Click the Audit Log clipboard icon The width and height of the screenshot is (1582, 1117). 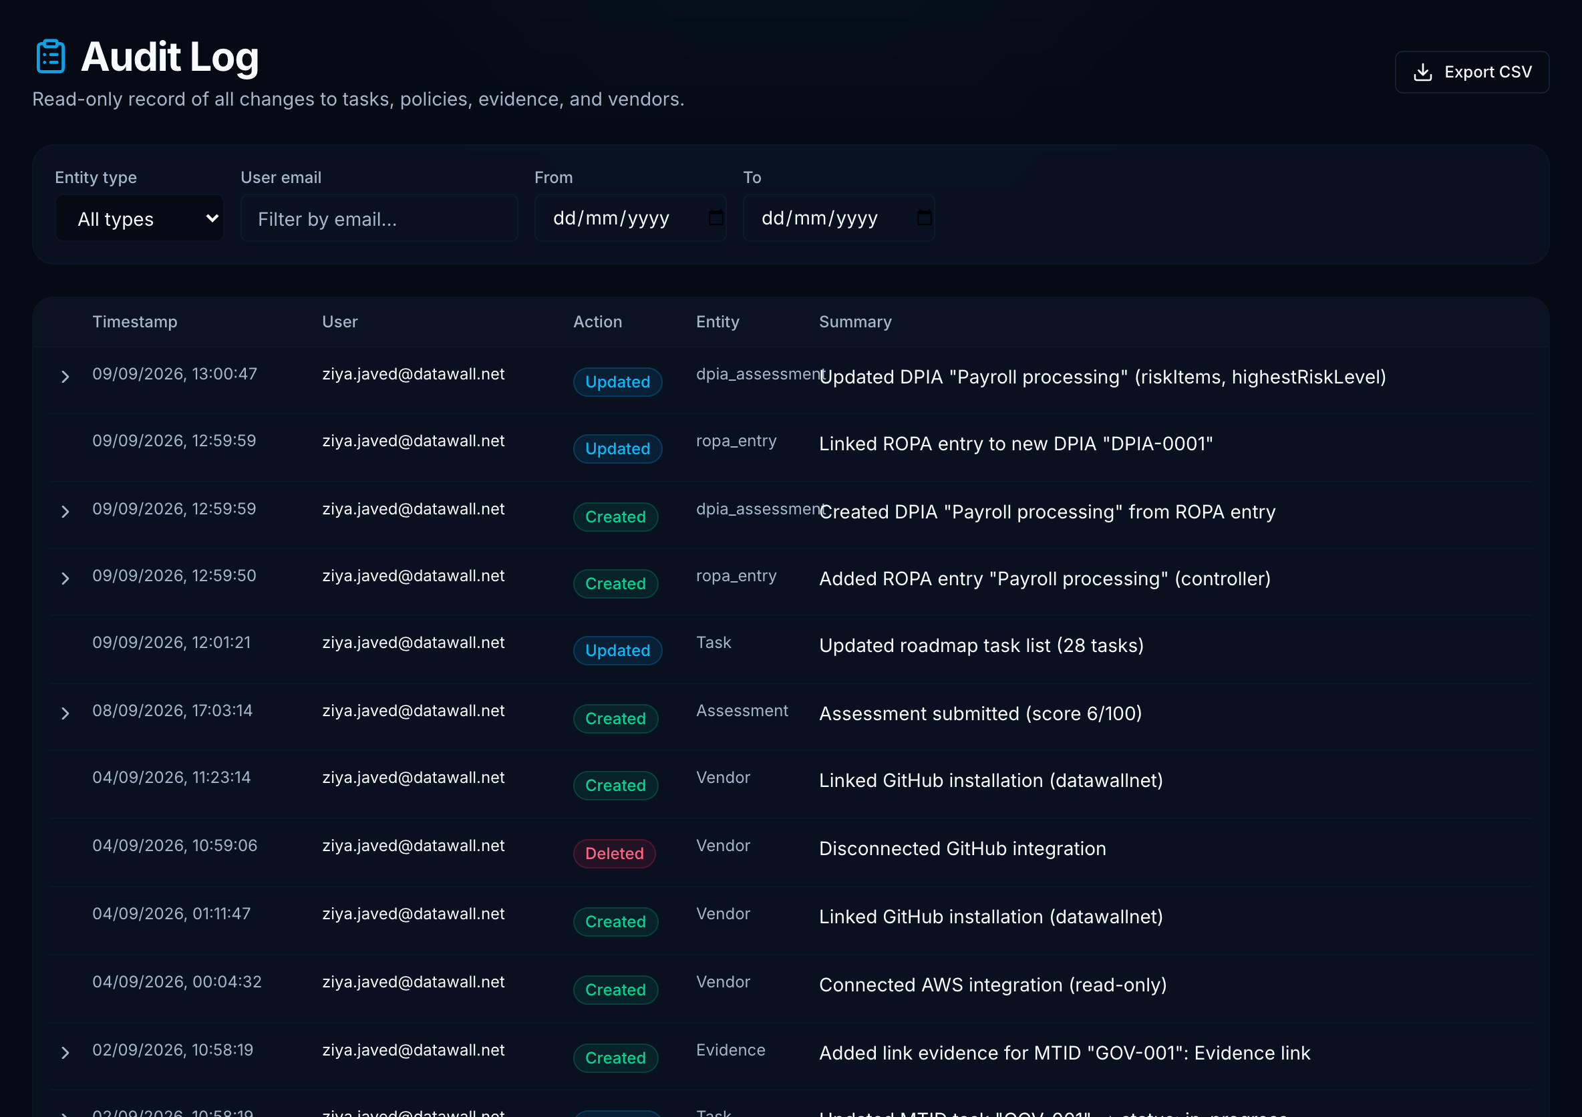tap(50, 57)
